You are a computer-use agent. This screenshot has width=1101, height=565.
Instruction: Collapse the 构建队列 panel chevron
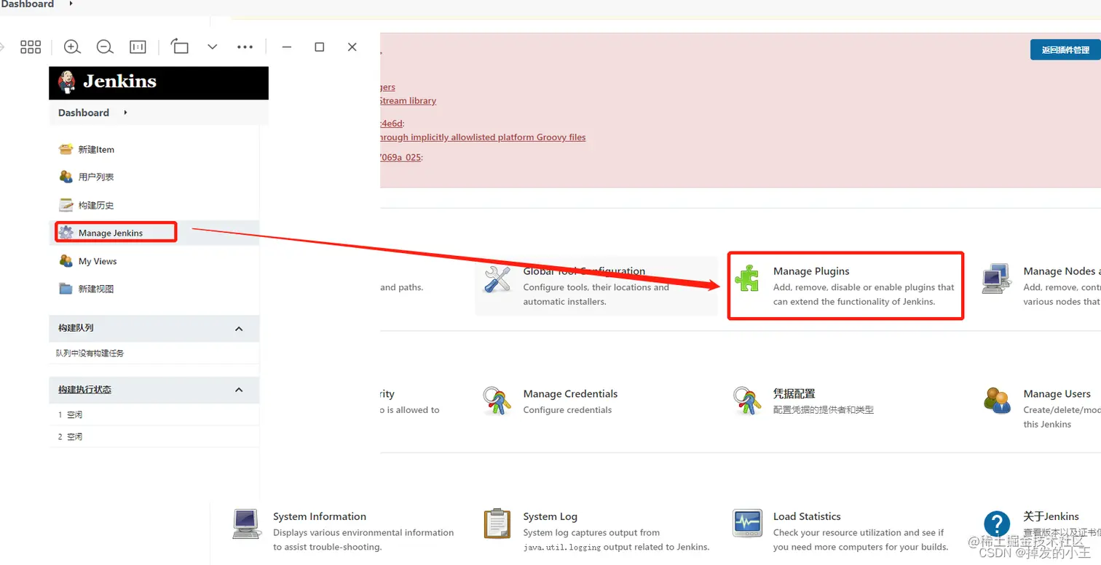point(239,329)
